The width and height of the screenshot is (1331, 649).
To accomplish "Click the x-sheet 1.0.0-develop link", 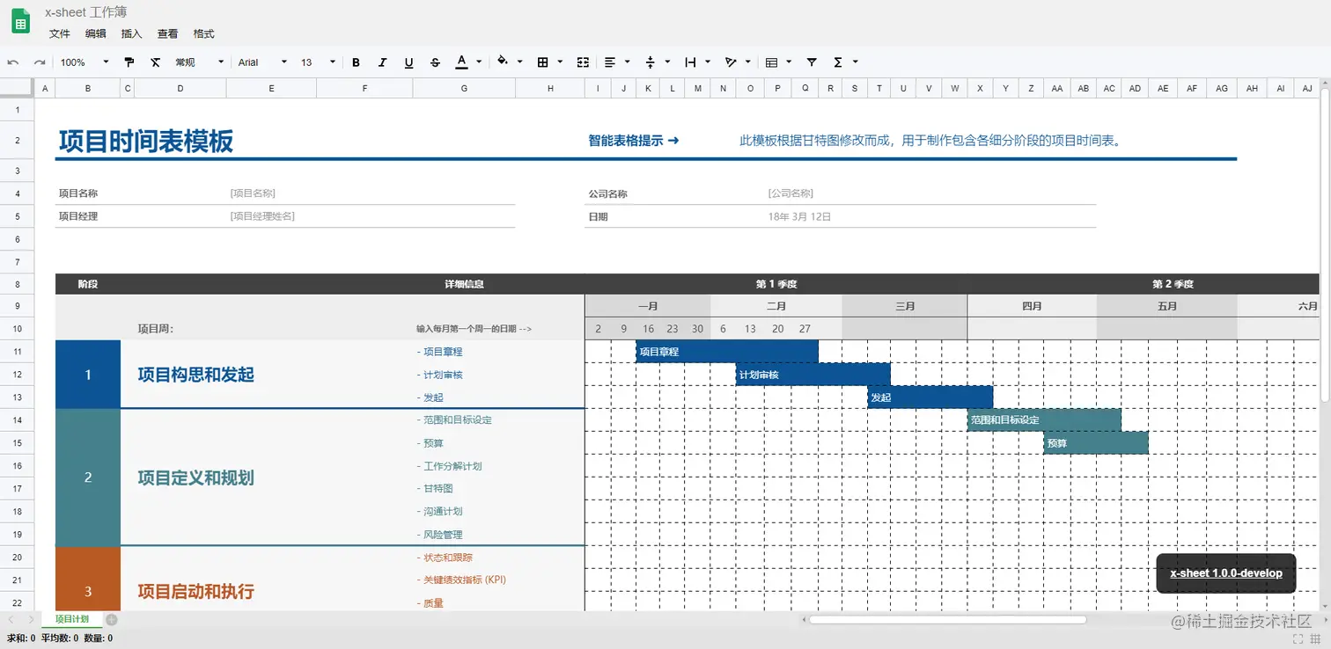I will (1225, 572).
